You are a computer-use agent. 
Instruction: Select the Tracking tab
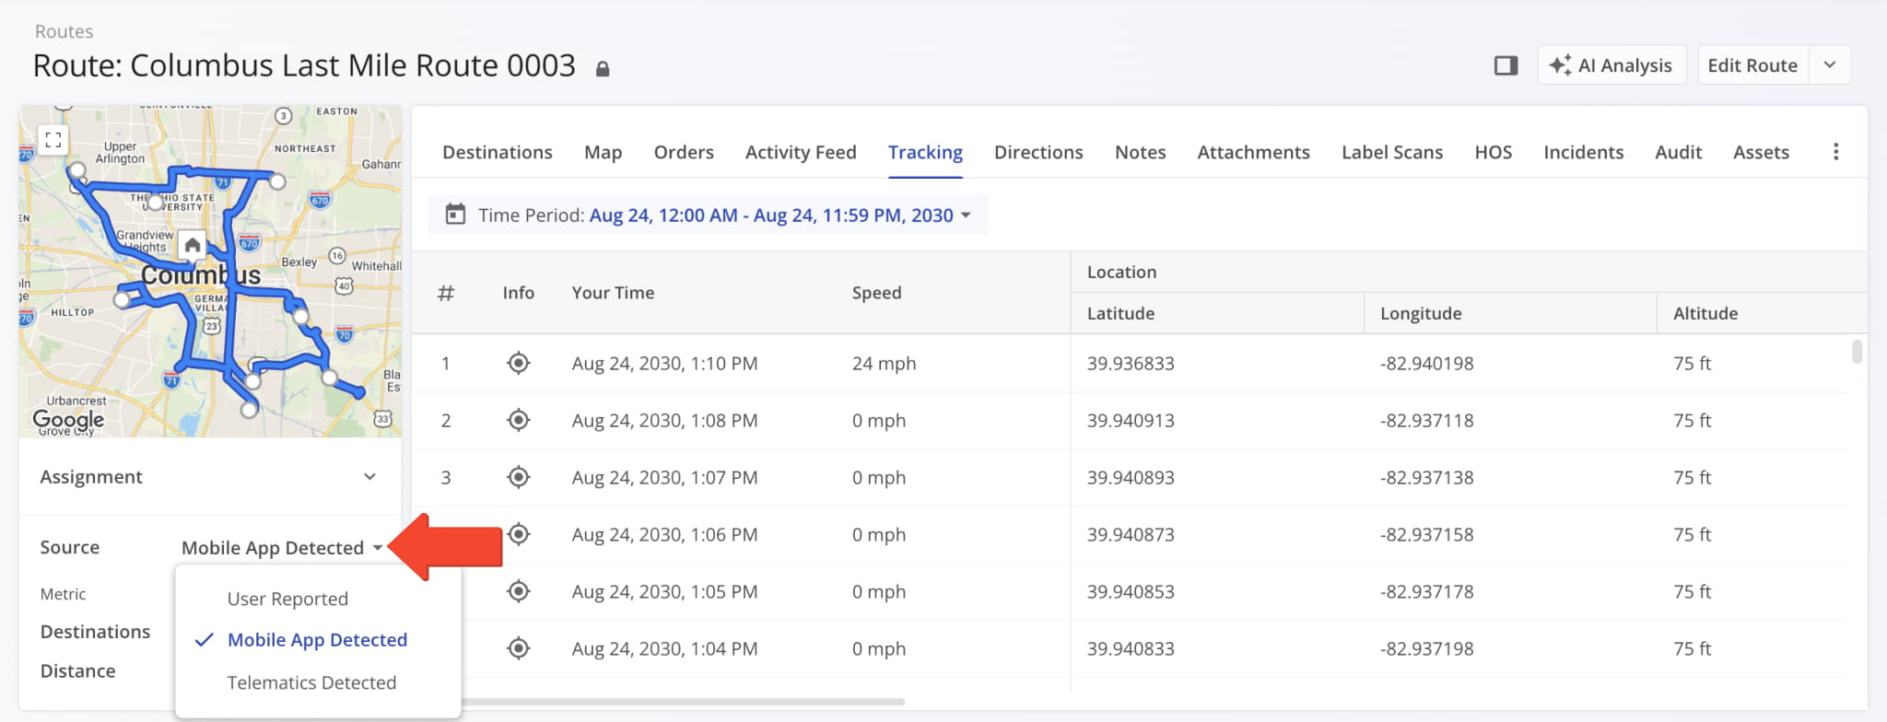(x=925, y=152)
